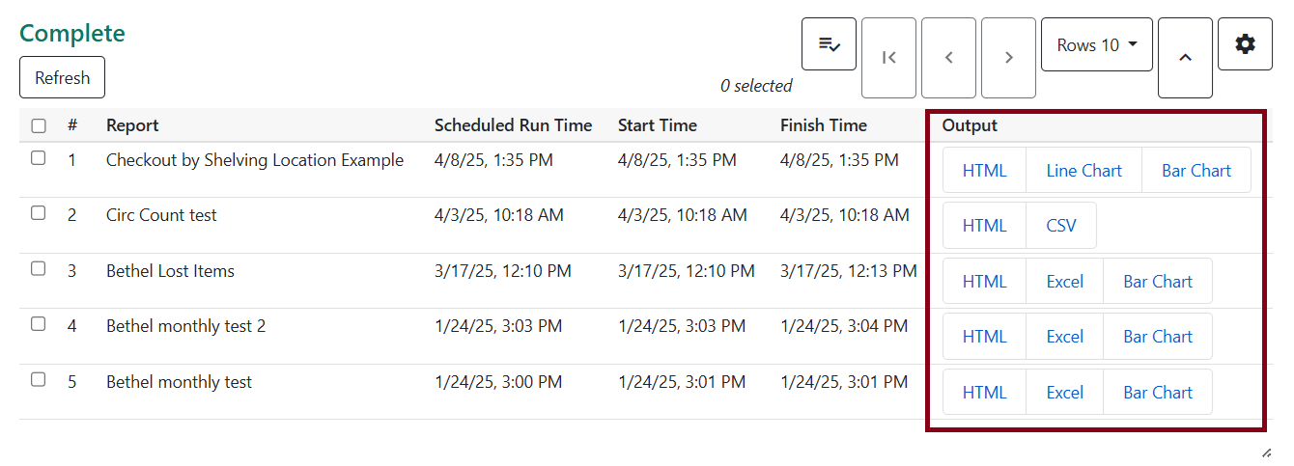The width and height of the screenshot is (1294, 466).
Task: Open HTML output for Checkout by Shelving Location
Action: (x=984, y=170)
